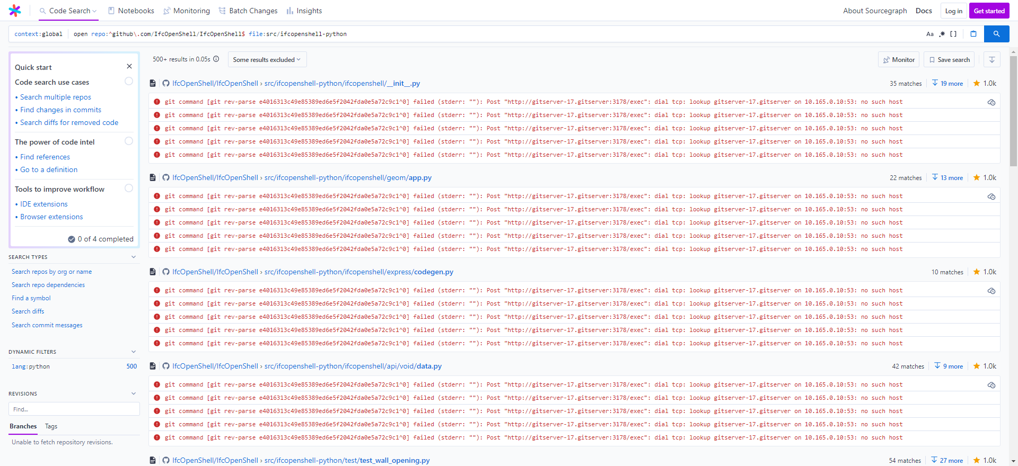This screenshot has height=466, width=1018.
Task: Open Some results excluded dropdown
Action: 267,59
